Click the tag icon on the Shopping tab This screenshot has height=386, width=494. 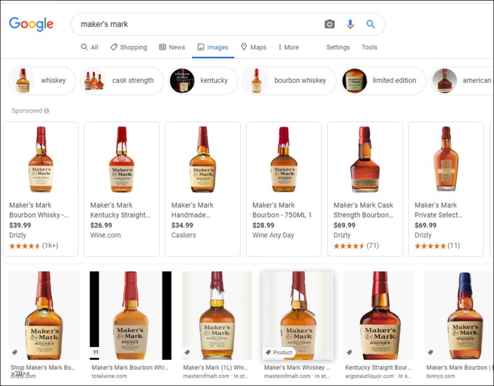[x=114, y=47]
